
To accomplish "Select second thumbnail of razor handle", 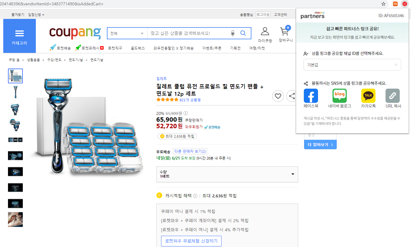I will pyautogui.click(x=15, y=92).
